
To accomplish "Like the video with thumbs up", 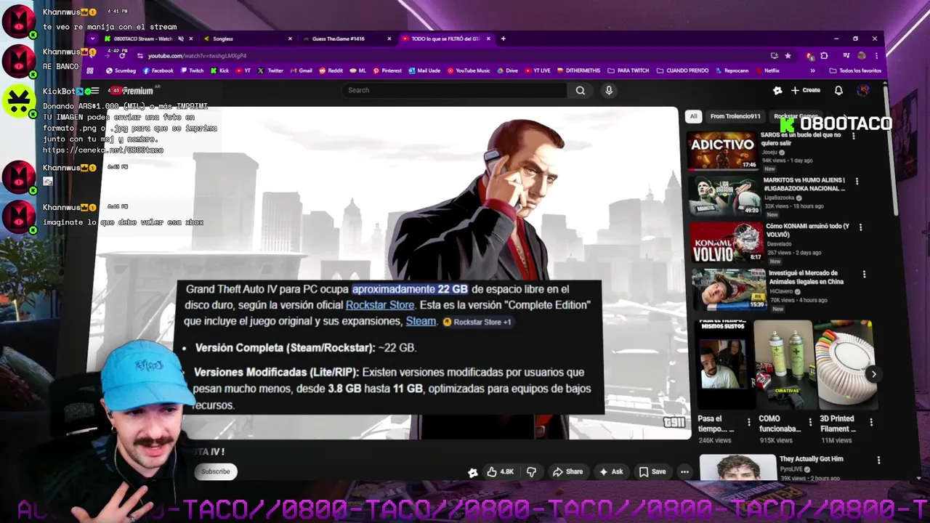I will (500, 471).
